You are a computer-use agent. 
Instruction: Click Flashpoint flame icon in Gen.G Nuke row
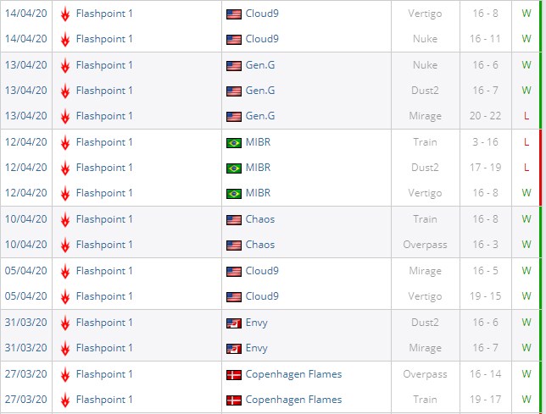(65, 65)
